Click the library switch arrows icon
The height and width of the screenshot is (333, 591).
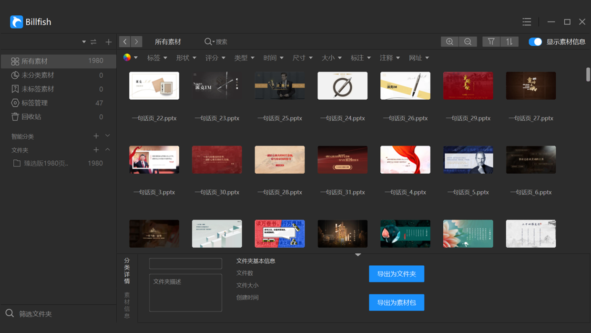93,42
